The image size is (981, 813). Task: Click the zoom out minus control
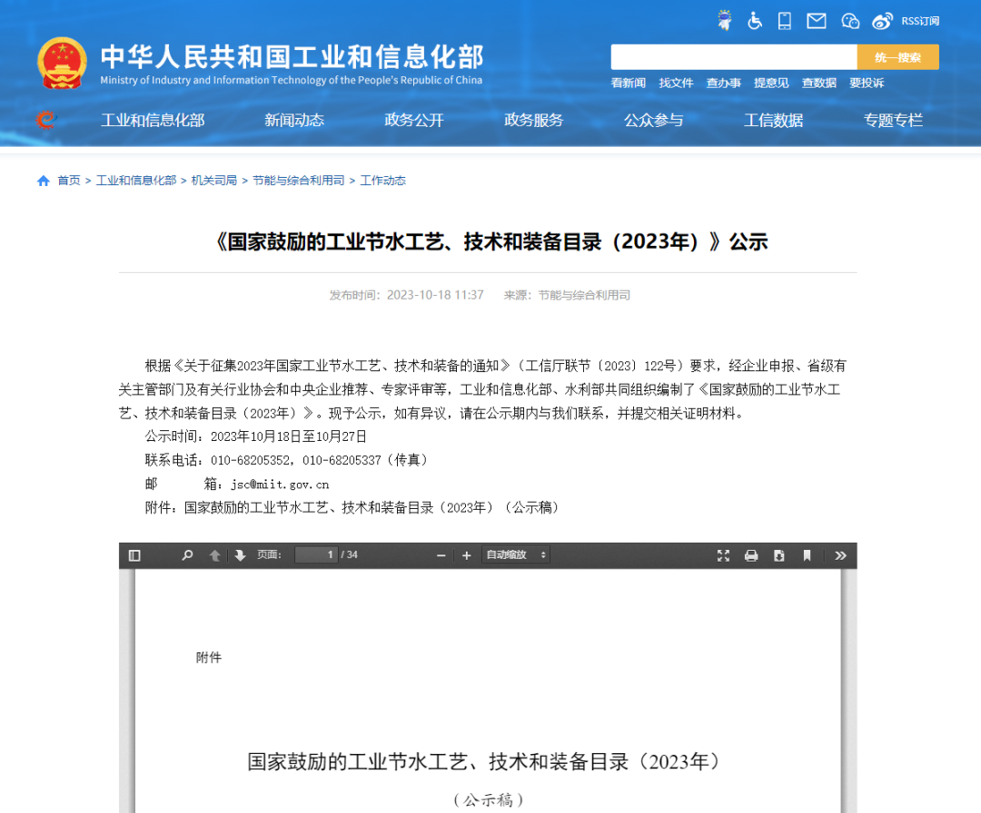[x=441, y=554]
